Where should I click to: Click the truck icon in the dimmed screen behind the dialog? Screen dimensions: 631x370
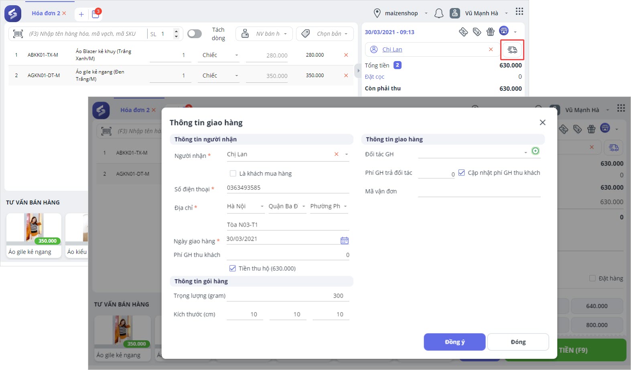point(614,147)
